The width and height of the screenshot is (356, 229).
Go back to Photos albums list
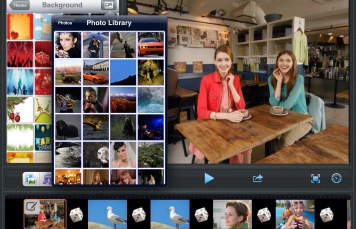(x=65, y=23)
